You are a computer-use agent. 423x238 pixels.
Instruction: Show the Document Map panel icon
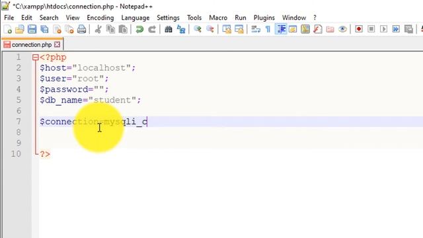pyautogui.click(x=305, y=29)
